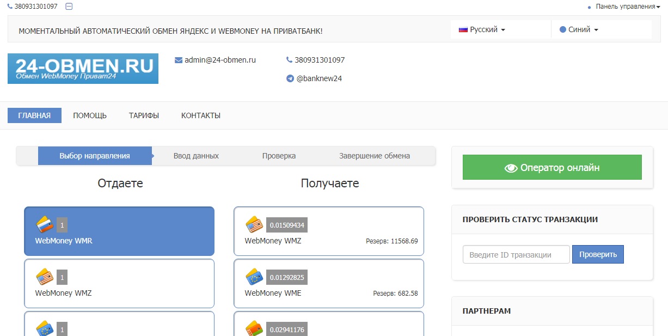The height and width of the screenshot is (336, 668).
Task: Click the Telegram icon next to @banknew24
Action: (x=290, y=78)
